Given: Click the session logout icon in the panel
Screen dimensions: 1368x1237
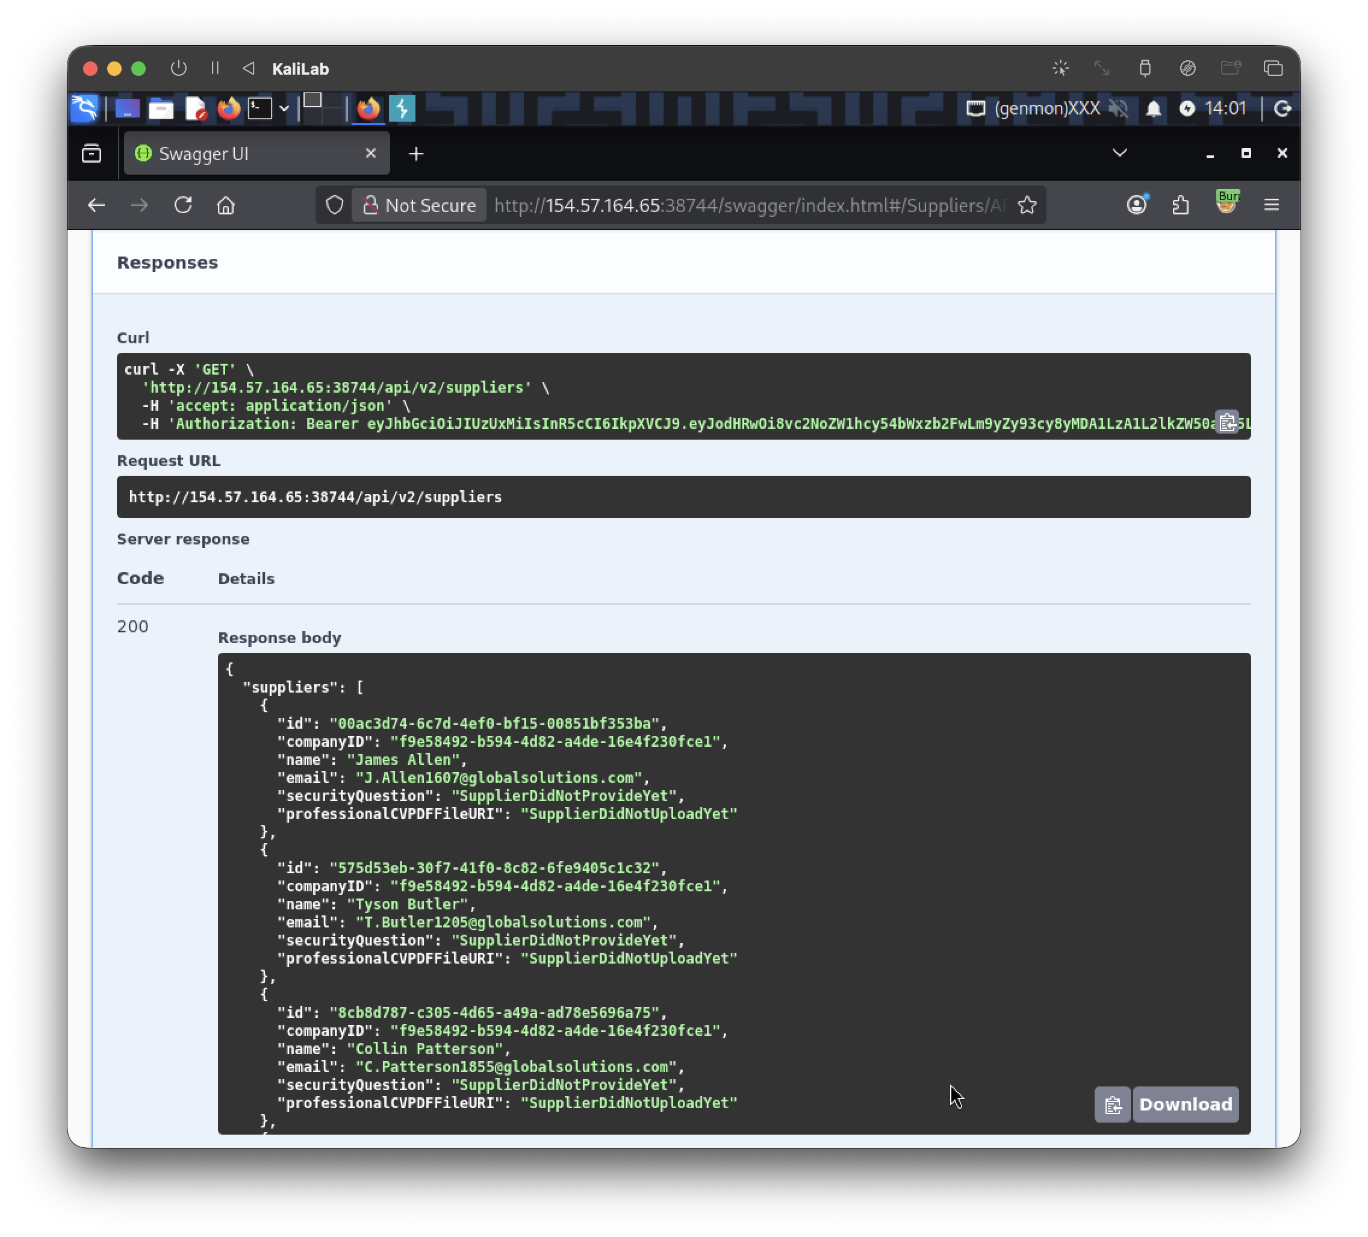Looking at the screenshot, I should (x=1282, y=108).
